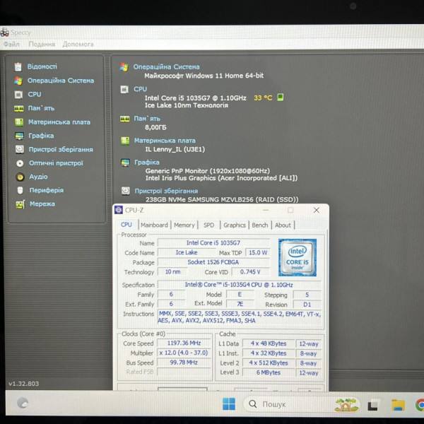Click the 238GB NVMe SAMSUNG drive text
This screenshot has width=424, height=424.
point(222,199)
